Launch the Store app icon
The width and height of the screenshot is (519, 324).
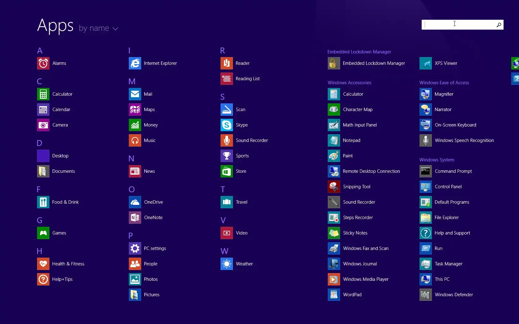point(227,171)
